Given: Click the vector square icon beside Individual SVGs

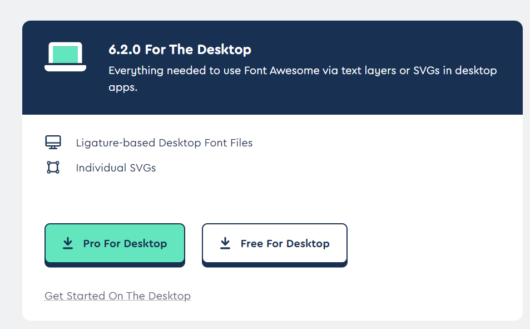Looking at the screenshot, I should click(x=53, y=167).
